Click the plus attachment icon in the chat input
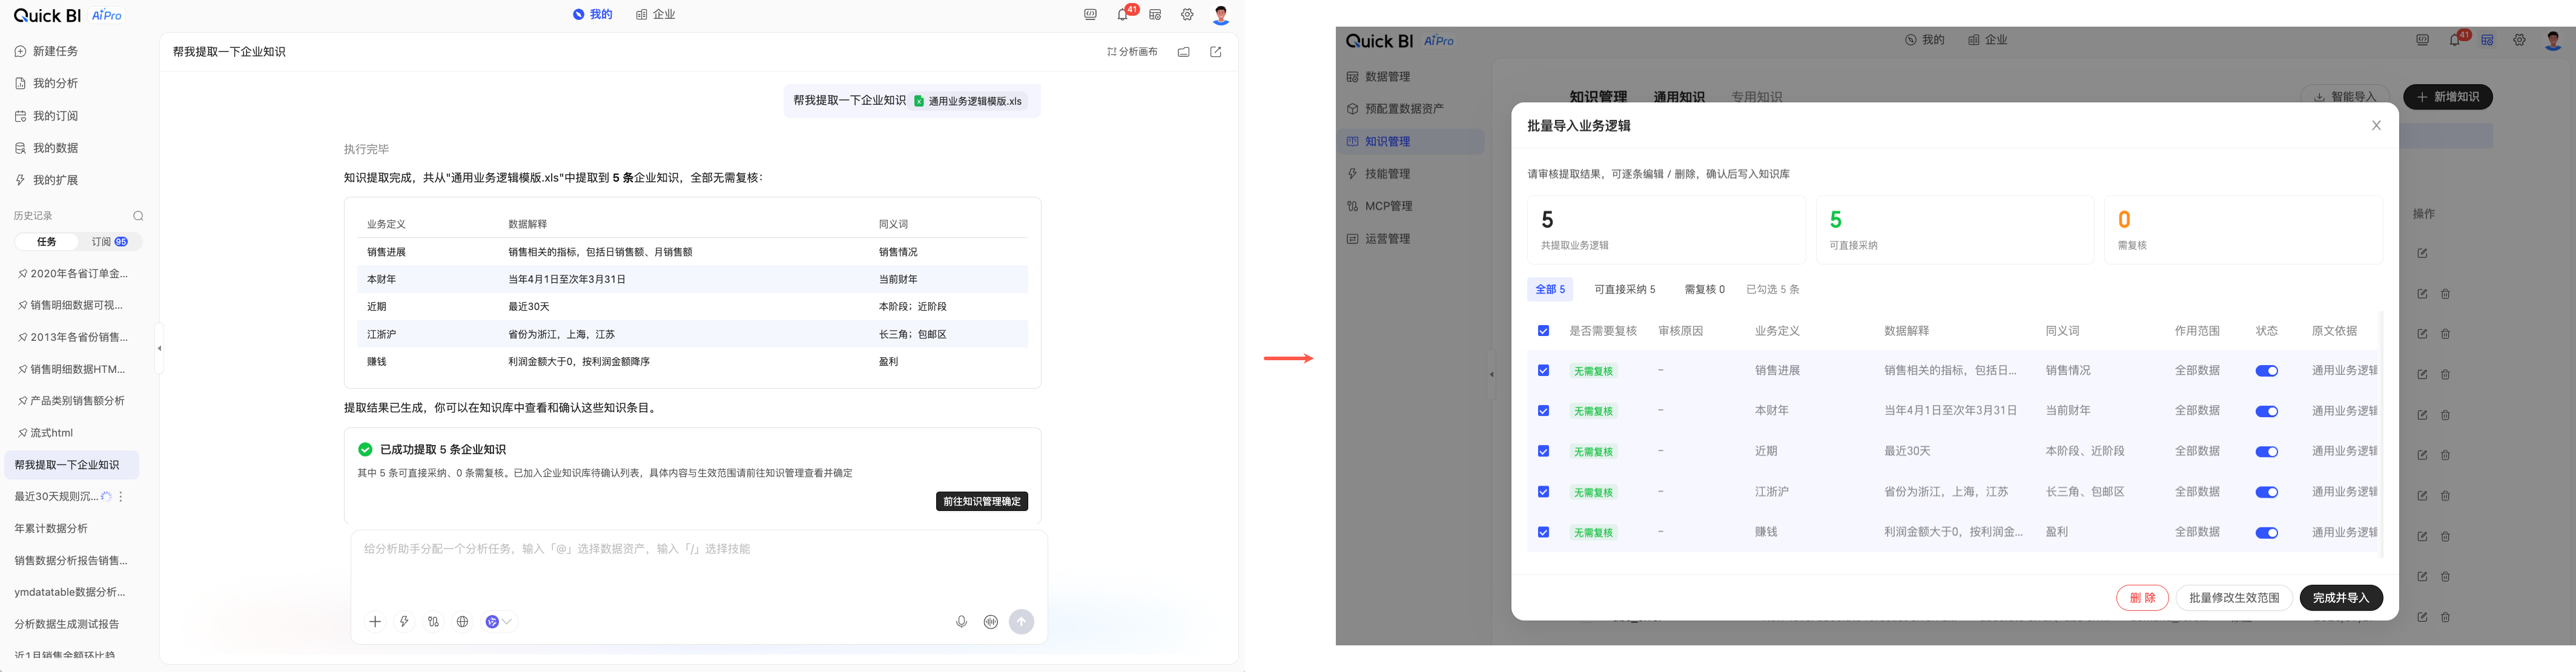Image resolution: width=2576 pixels, height=672 pixels. [375, 622]
